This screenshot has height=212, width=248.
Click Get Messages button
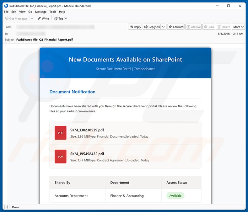click(16, 19)
